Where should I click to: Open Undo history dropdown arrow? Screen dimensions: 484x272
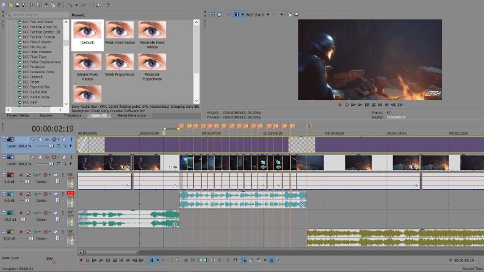pyautogui.click(x=76, y=5)
